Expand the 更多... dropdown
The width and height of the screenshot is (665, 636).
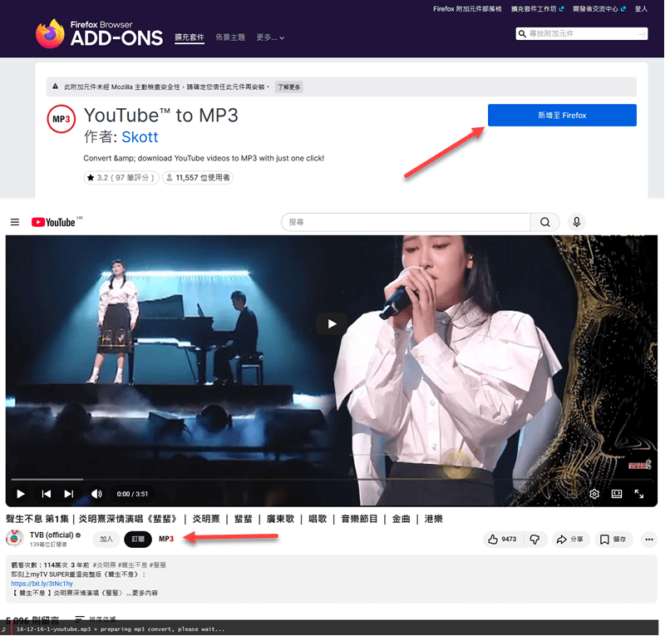coord(270,37)
